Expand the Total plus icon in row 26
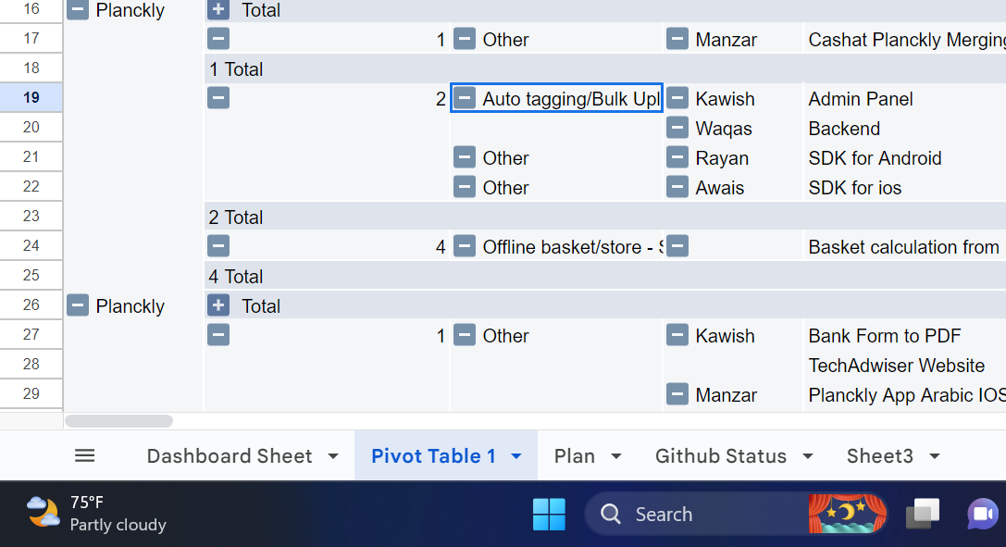Screen dimensions: 1006x547 (x=218, y=305)
